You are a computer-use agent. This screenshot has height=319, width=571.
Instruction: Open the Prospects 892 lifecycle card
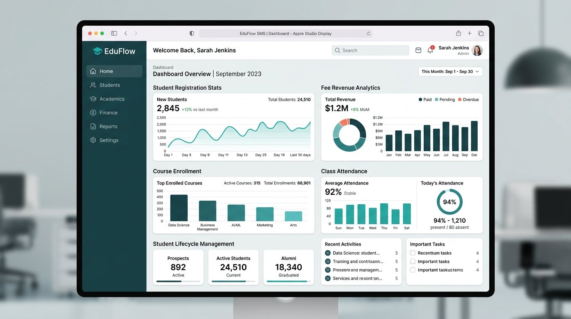(178, 267)
